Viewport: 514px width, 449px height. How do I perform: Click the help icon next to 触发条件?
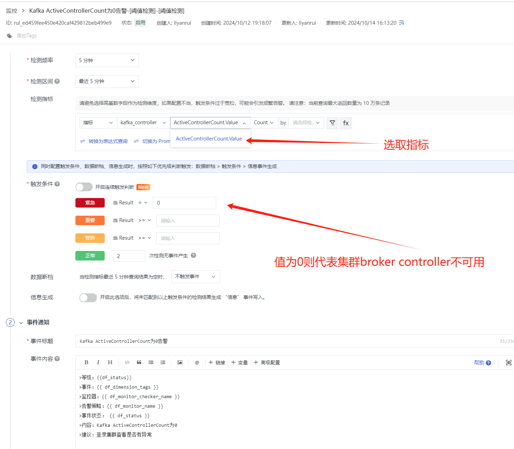[57, 184]
